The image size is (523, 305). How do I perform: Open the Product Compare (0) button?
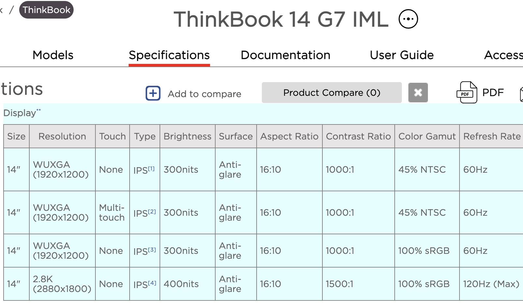332,93
